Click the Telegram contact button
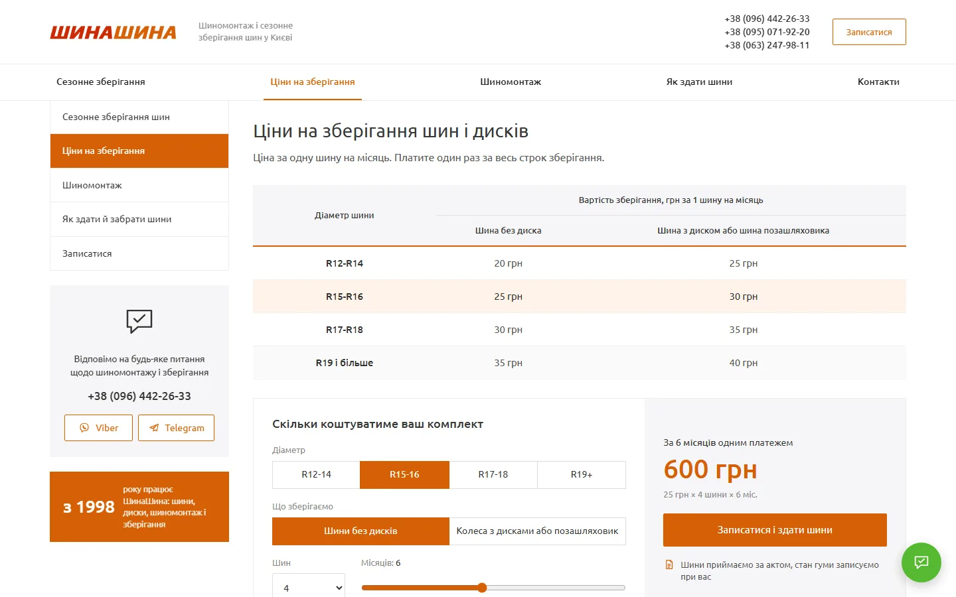956x597 pixels. pyautogui.click(x=176, y=428)
